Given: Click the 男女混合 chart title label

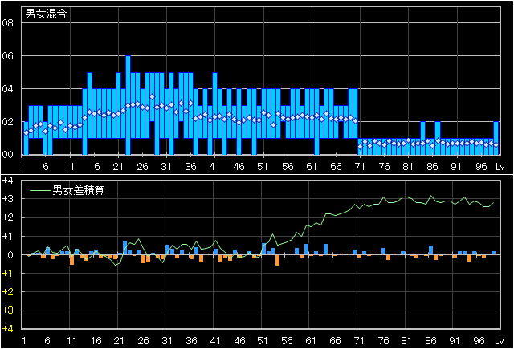Looking at the screenshot, I should pos(46,14).
